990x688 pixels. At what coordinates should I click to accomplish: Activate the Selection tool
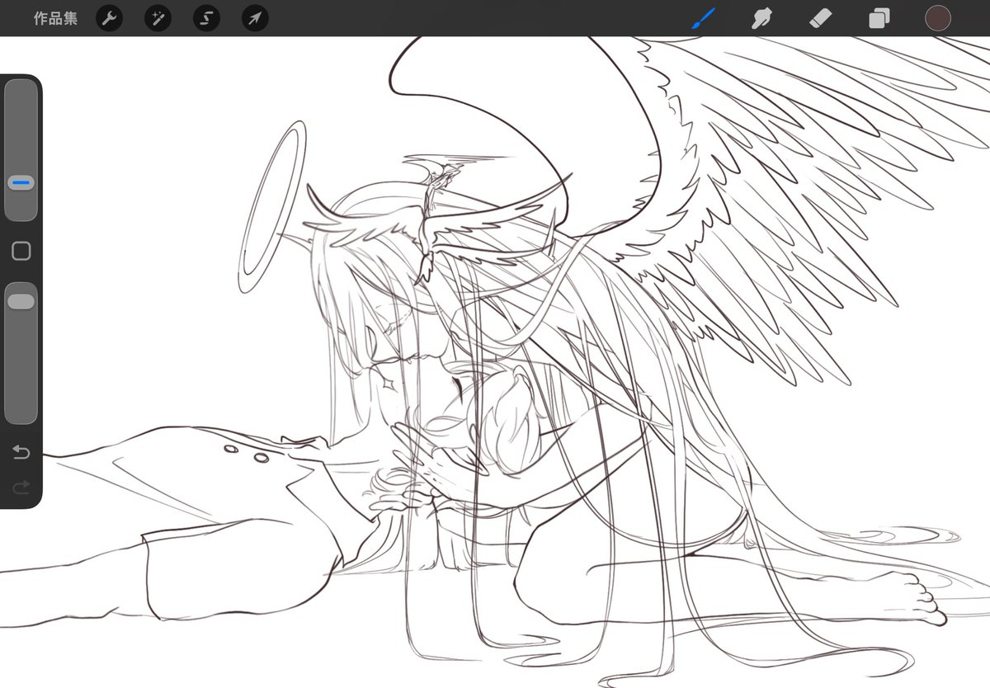tap(206, 18)
